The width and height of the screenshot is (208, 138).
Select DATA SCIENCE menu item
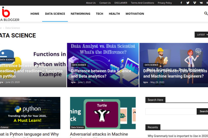(x=55, y=14)
